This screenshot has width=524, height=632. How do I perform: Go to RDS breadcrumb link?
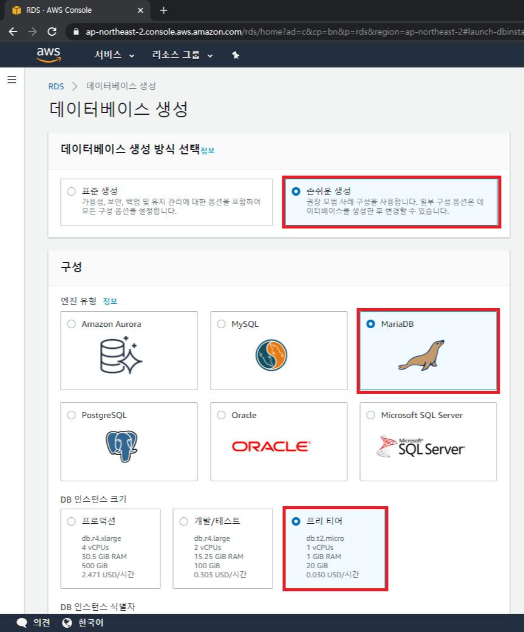point(56,86)
